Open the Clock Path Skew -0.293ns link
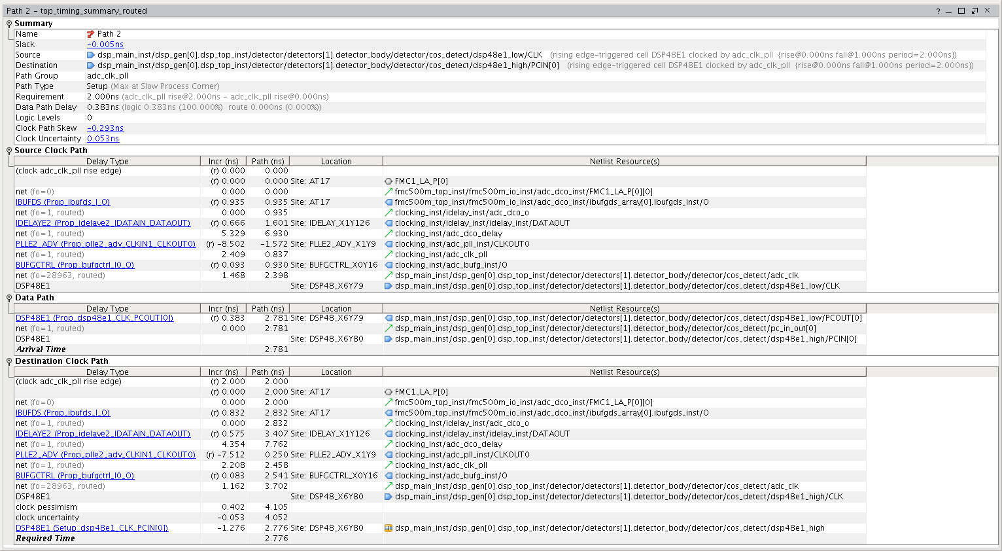The width and height of the screenshot is (1002, 551). (105, 128)
